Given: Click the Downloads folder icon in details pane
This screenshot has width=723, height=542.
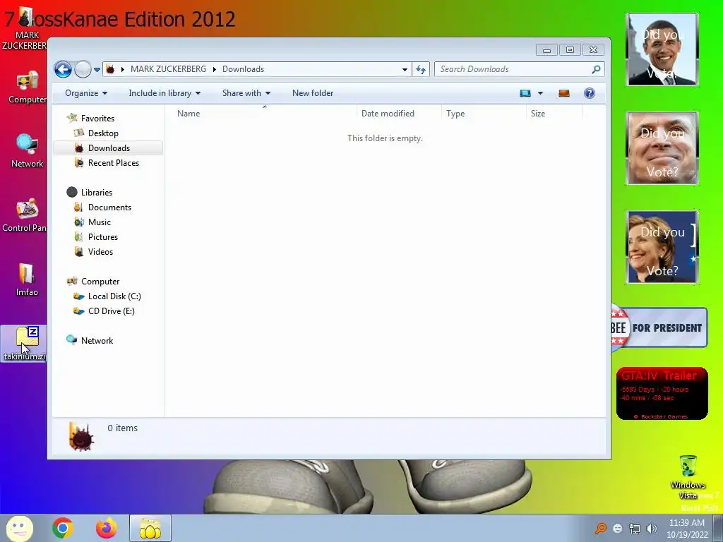Looking at the screenshot, I should (x=81, y=436).
